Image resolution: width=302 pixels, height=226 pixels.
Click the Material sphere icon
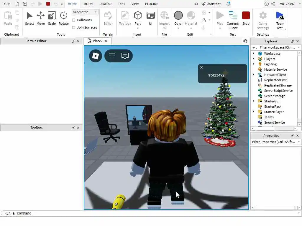pos(191,15)
